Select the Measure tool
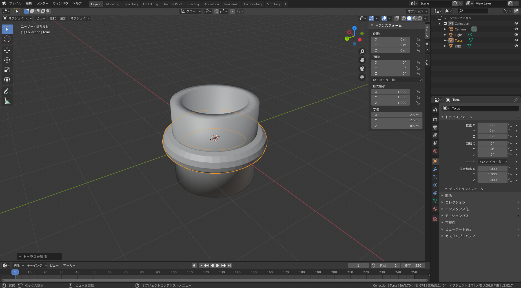The image size is (521, 288). pos(7,101)
